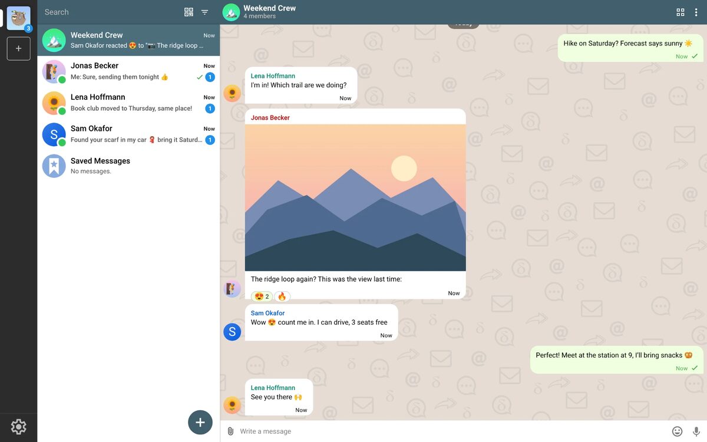Click the Weekend Crew title in header

pyautogui.click(x=269, y=8)
